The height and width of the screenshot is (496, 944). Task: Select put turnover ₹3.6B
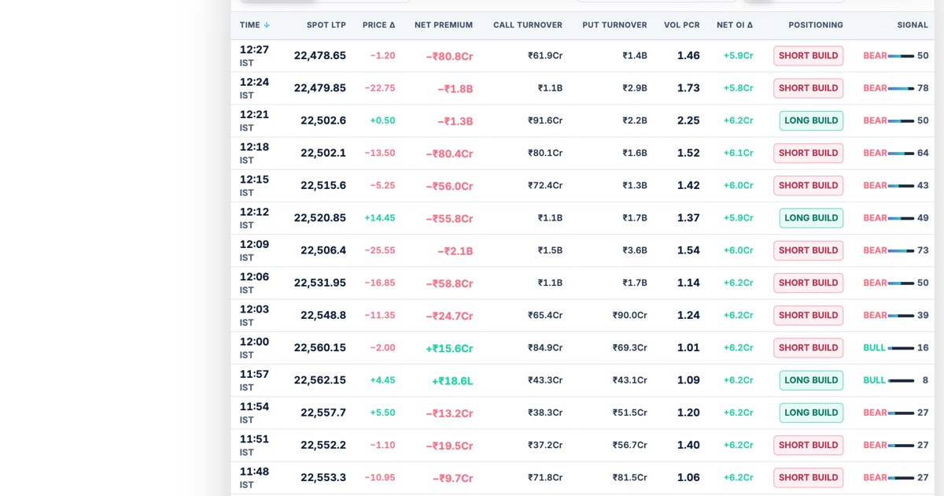[x=635, y=250]
